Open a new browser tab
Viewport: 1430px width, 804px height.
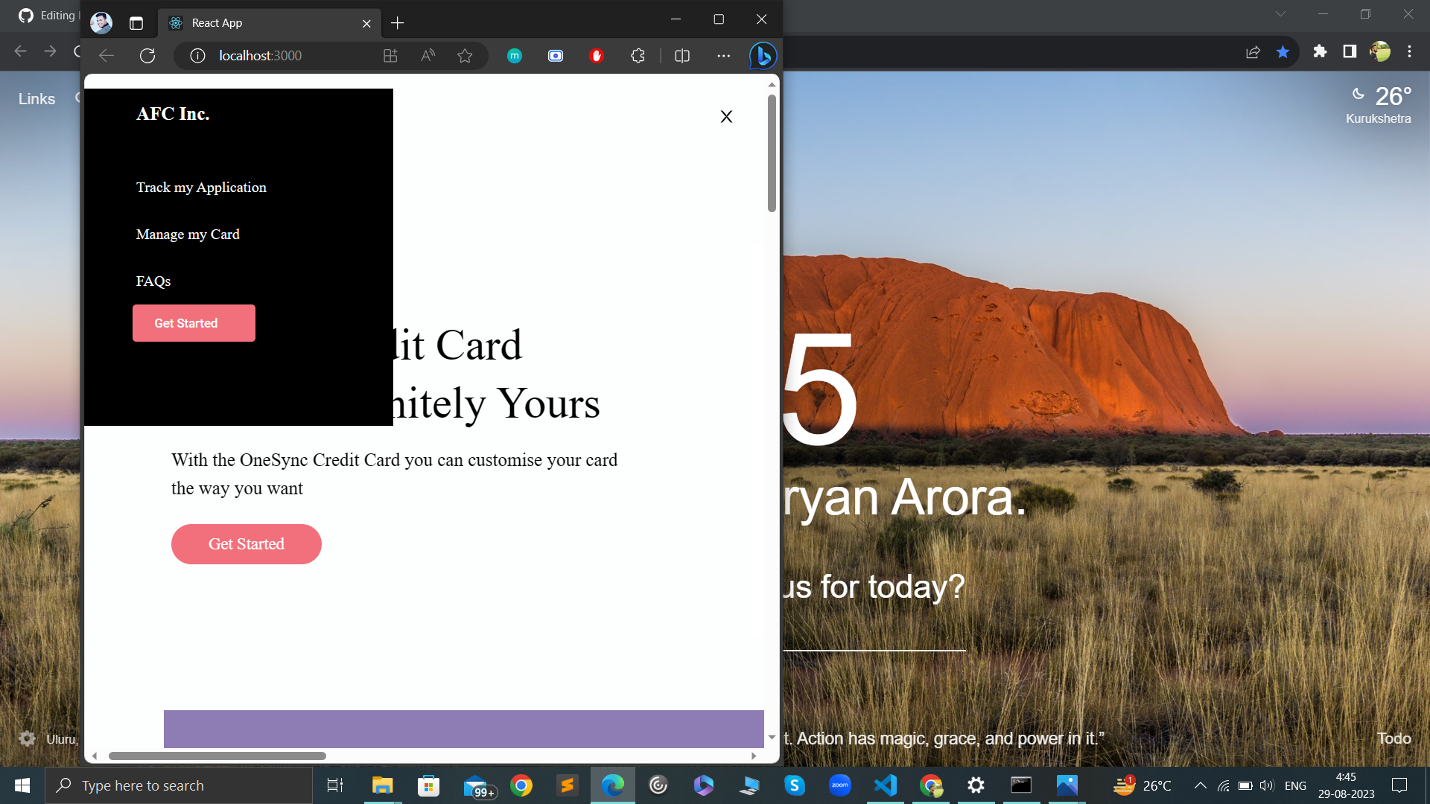397,23
